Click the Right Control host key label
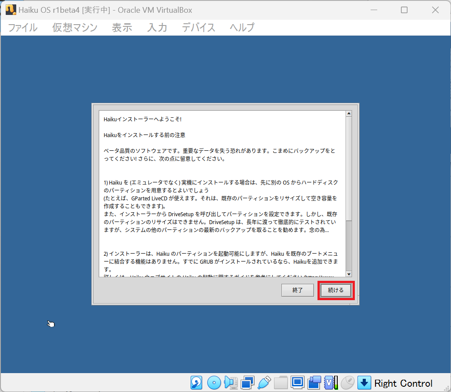451x392 pixels. coord(403,383)
